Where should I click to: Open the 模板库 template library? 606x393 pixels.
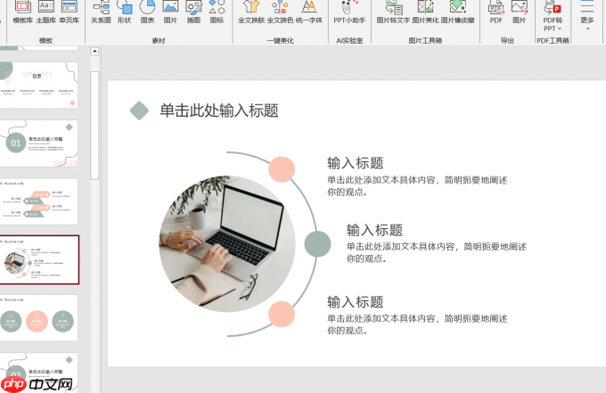[x=22, y=12]
